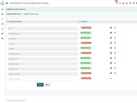Viewport: 137px width, 103px height.
Task: Open first Additional Document breadcrumb link
Action: pyautogui.click(x=14, y=14)
